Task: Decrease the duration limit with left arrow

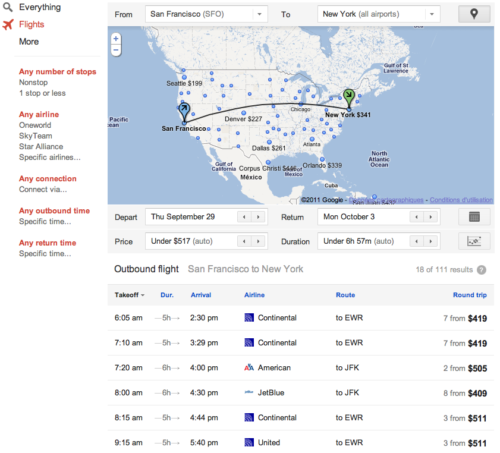Action: click(x=416, y=241)
